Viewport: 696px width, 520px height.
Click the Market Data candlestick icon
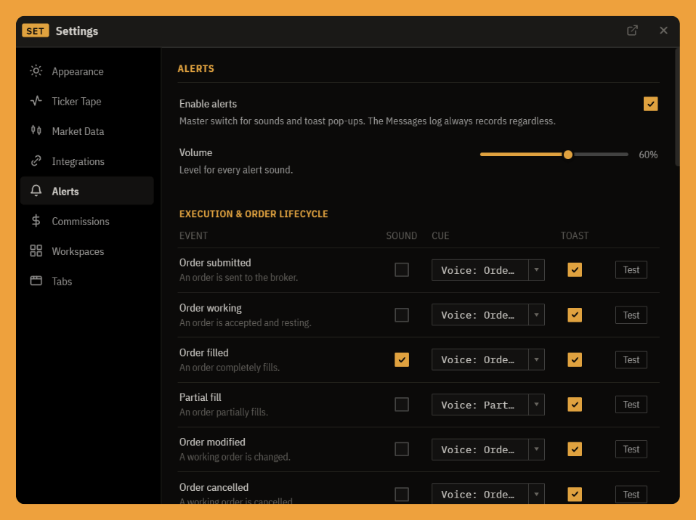[36, 131]
